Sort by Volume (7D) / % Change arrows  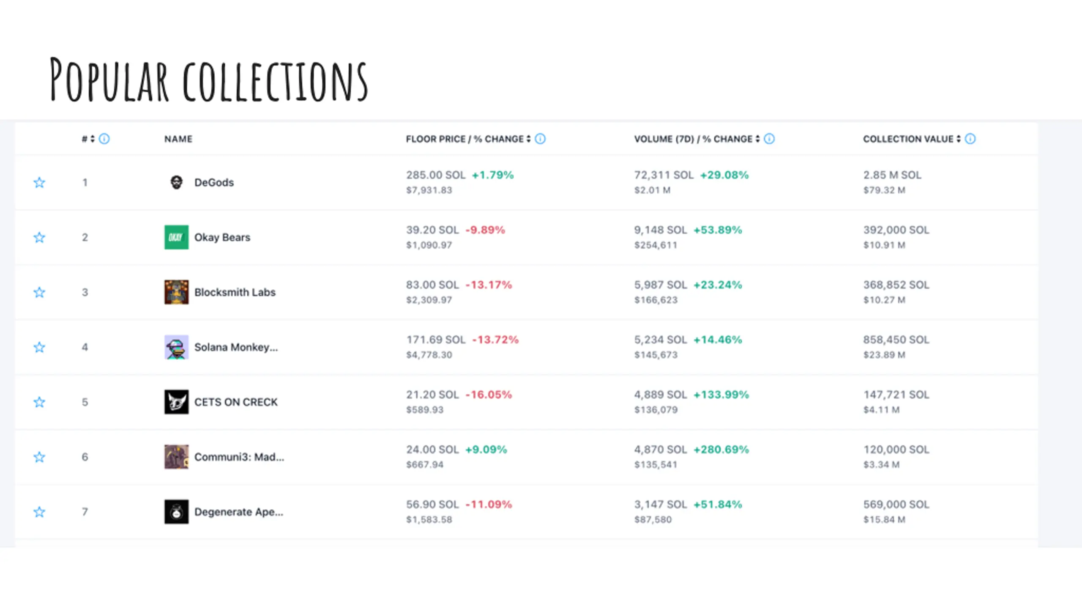(x=757, y=139)
